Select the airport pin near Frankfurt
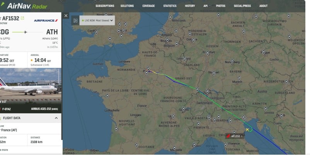The height and width of the screenshot is (155, 310). click(x=208, y=53)
